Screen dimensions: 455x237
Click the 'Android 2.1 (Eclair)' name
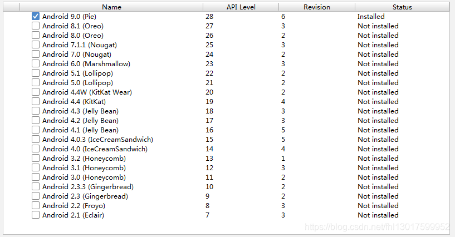pos(73,215)
